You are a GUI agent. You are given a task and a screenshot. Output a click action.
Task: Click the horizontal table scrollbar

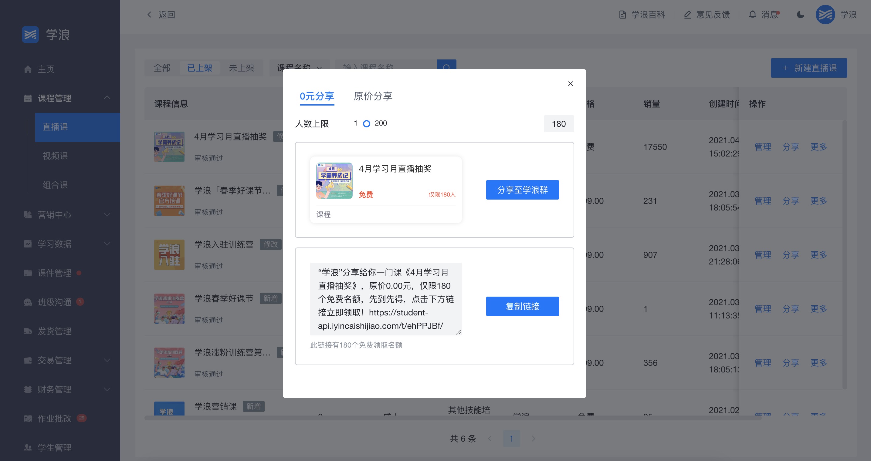[x=453, y=418]
